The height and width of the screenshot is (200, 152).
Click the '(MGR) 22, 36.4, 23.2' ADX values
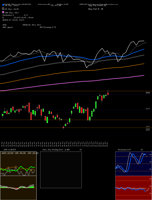click(32, 25)
